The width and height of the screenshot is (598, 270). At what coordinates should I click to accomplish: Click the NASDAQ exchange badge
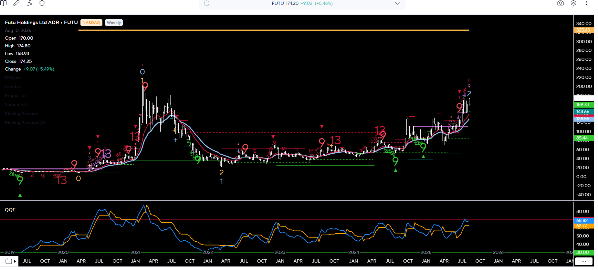tap(91, 23)
